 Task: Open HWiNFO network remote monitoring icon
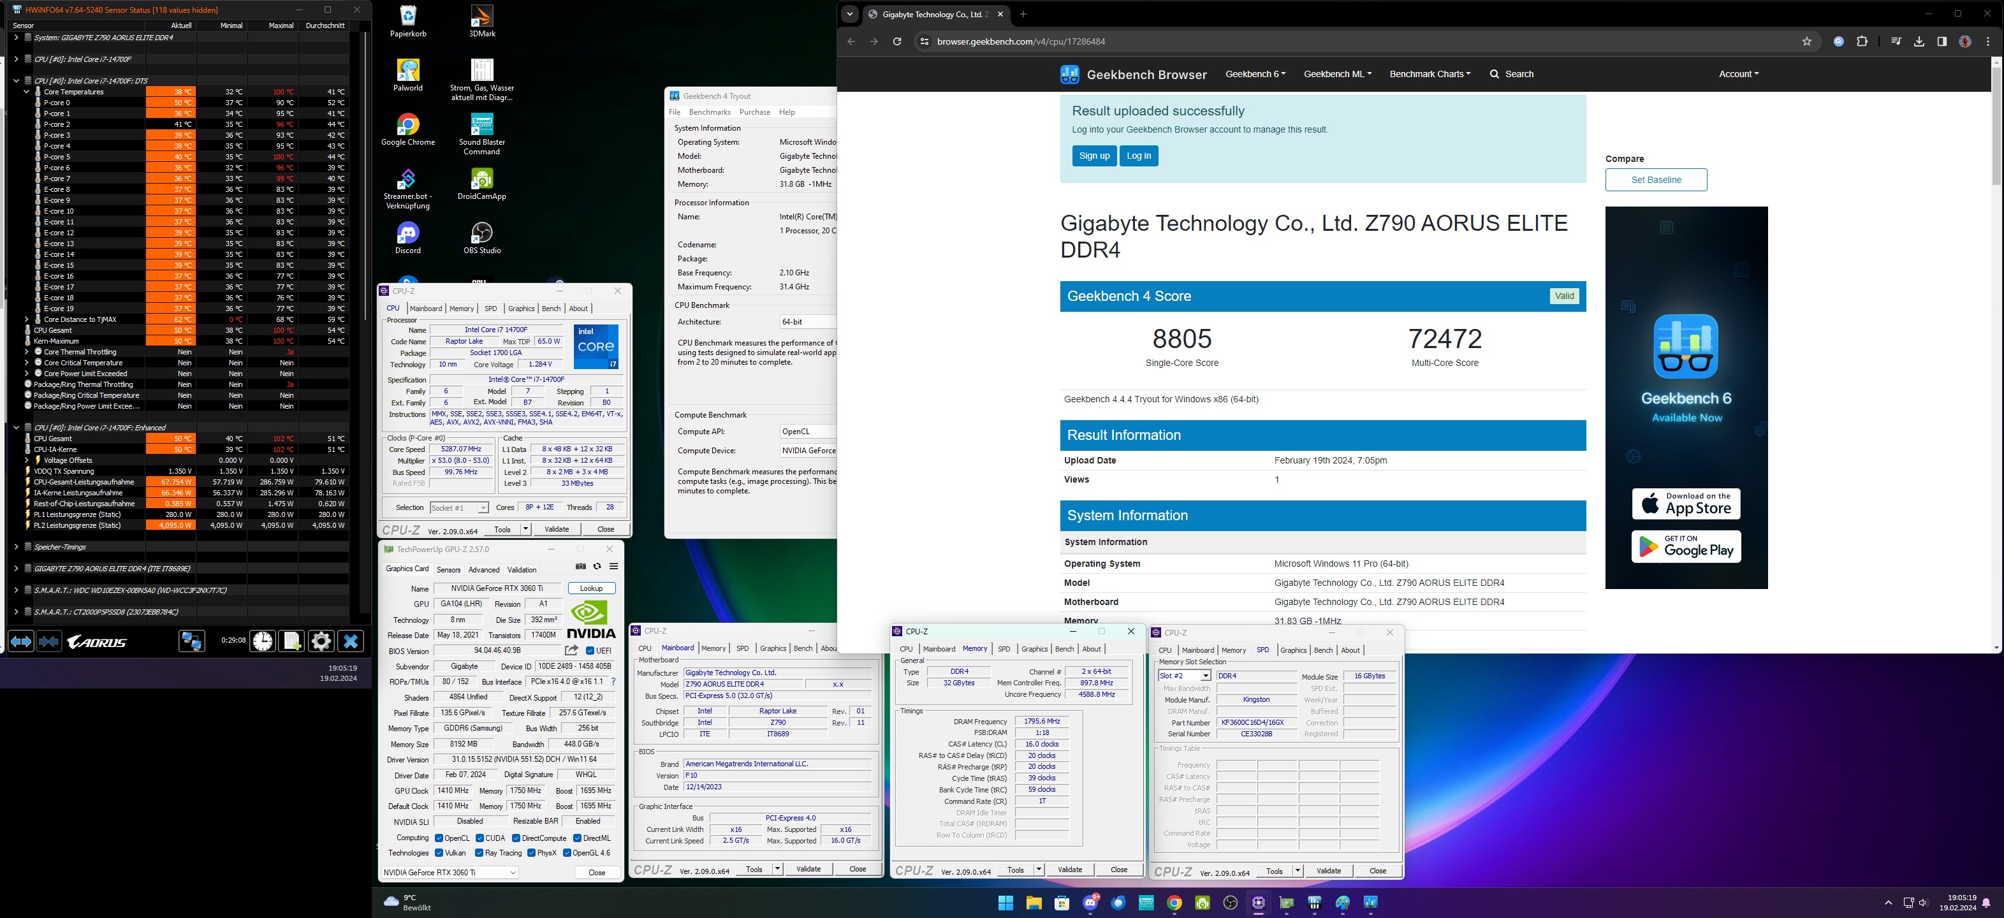pyautogui.click(x=191, y=642)
